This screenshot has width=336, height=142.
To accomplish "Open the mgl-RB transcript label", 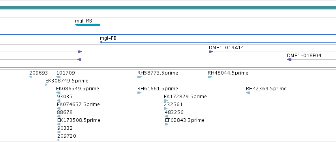I will (83, 21).
